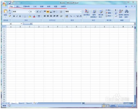Image resolution: width=138 pixels, height=109 pixels.
Task: Select the Format Painter brush icon
Action: coord(10,16)
